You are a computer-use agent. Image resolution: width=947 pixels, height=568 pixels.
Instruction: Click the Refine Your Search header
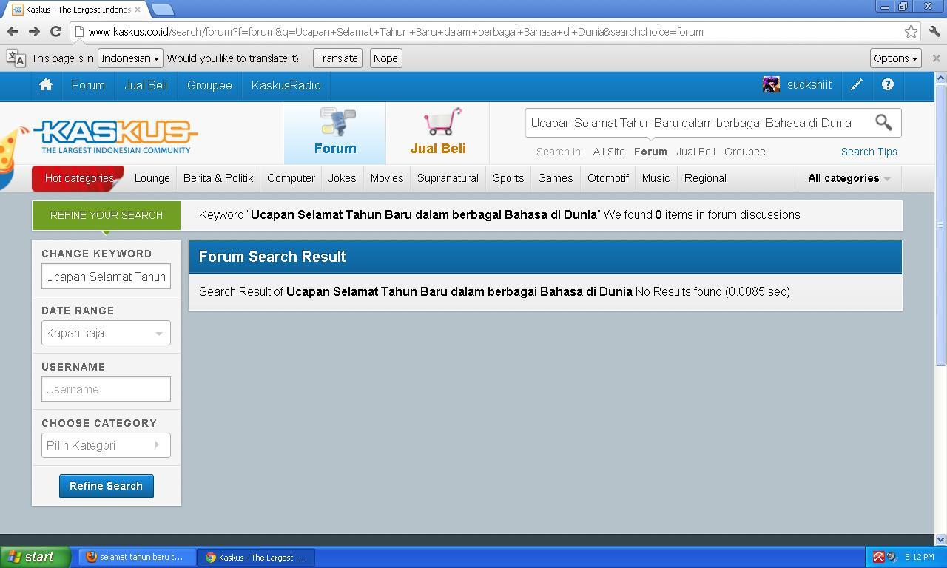tap(107, 215)
